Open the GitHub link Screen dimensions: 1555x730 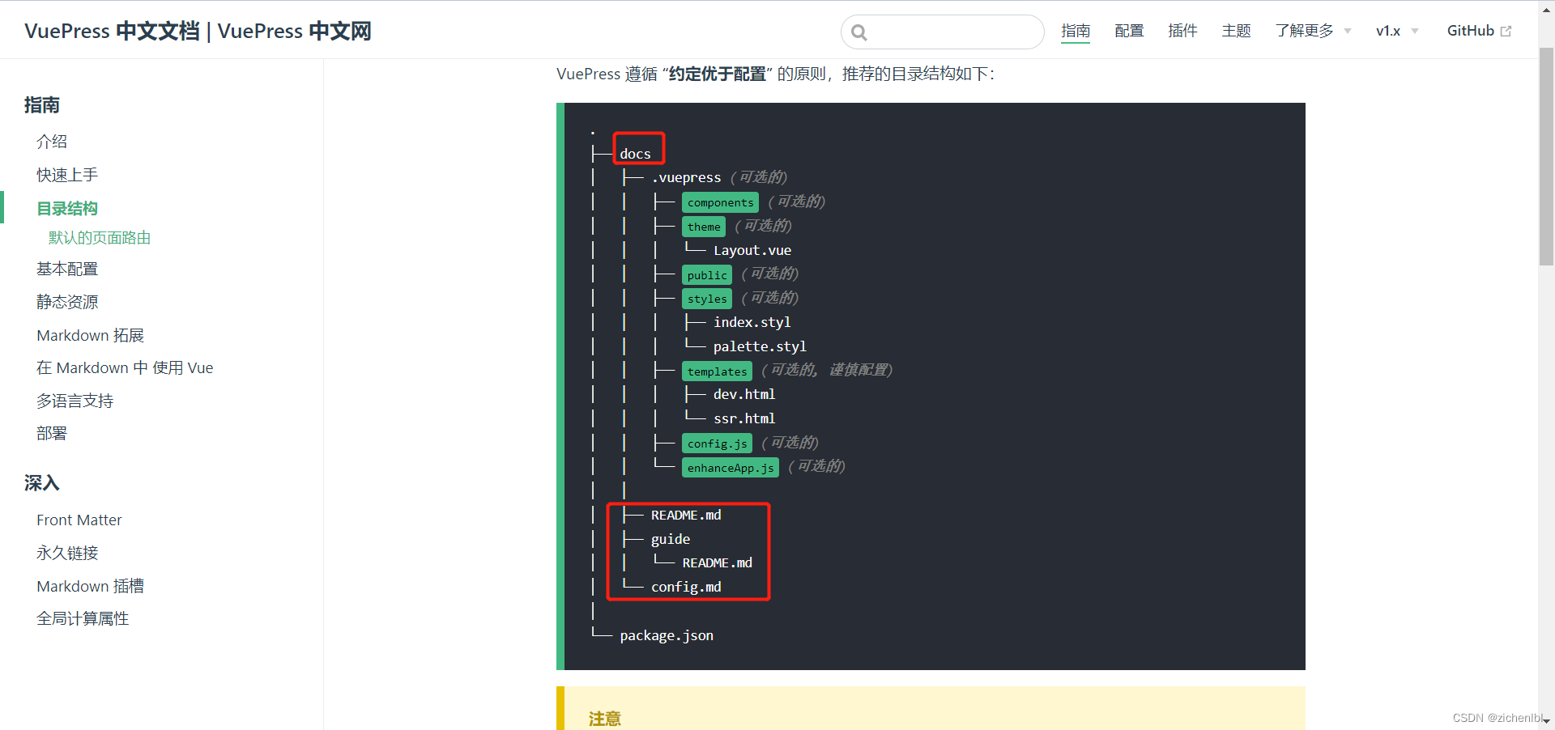click(x=1479, y=31)
